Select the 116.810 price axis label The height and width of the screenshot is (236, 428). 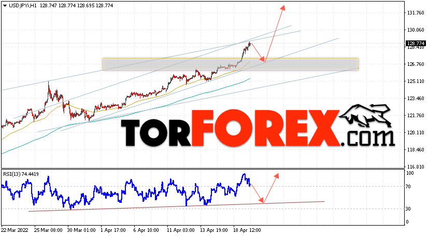pyautogui.click(x=416, y=167)
